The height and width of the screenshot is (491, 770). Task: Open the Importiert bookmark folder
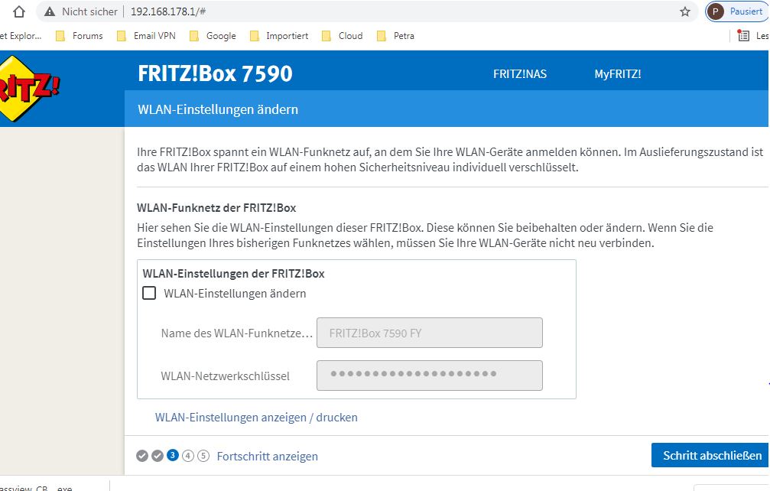[279, 36]
